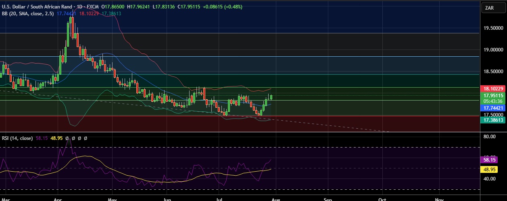507x201 pixels.
Task: Click the Aug label on time axis
Action: click(x=274, y=199)
